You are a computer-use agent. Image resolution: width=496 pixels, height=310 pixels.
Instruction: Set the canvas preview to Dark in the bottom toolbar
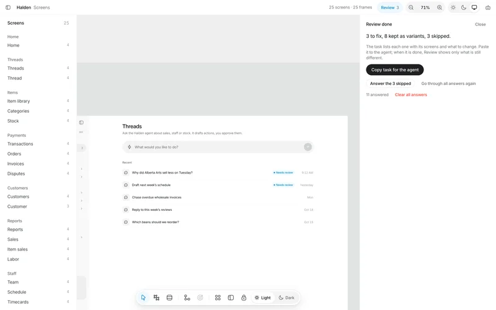[286, 298]
